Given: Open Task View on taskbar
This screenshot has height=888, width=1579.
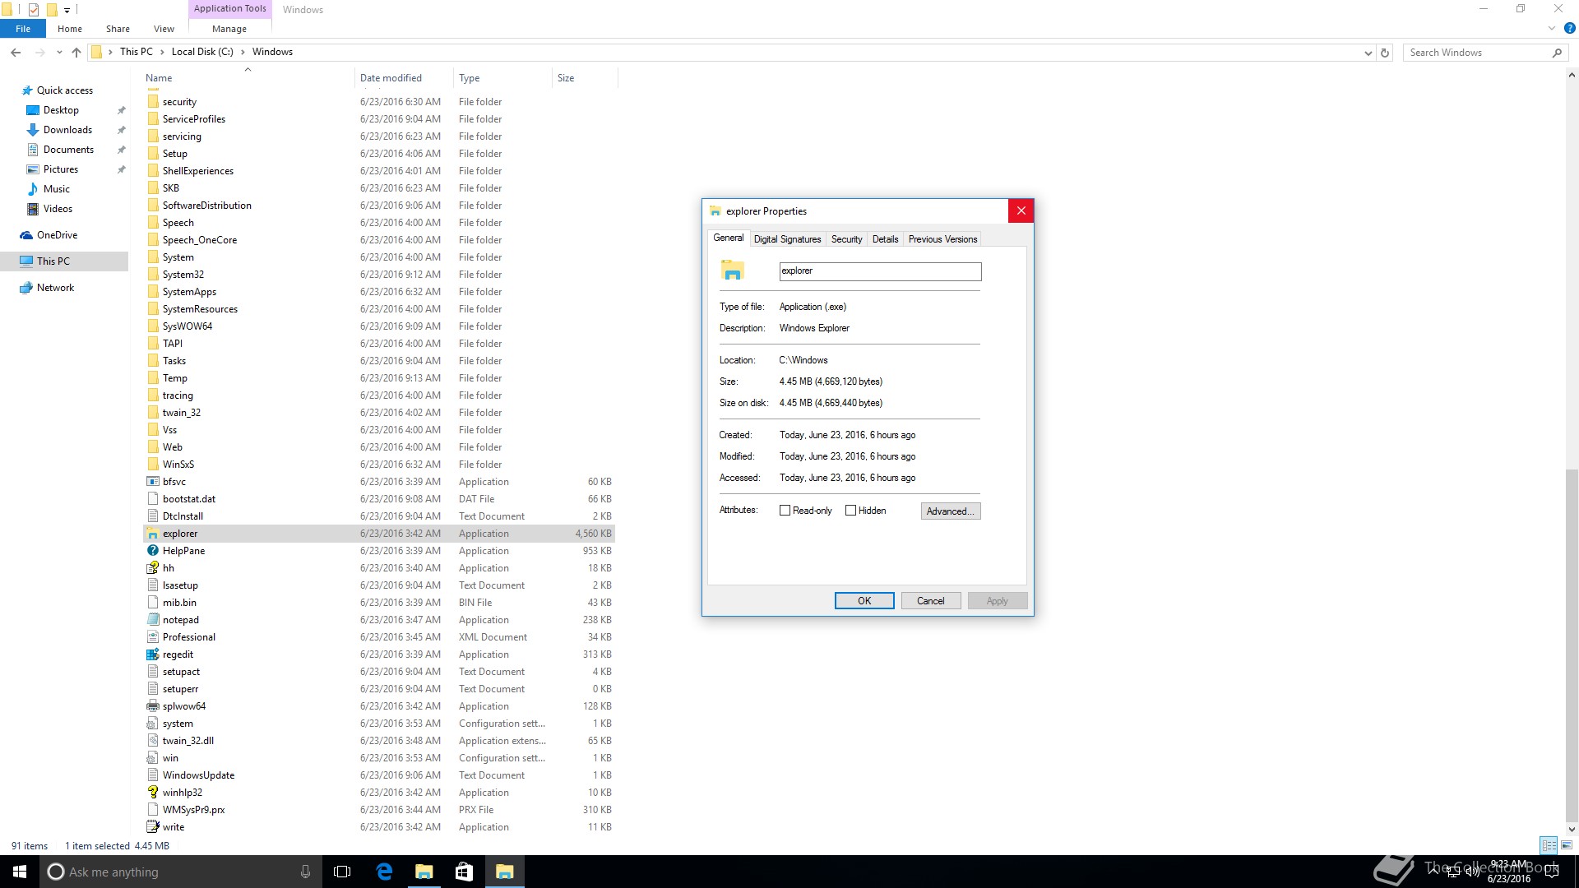Looking at the screenshot, I should 342,872.
